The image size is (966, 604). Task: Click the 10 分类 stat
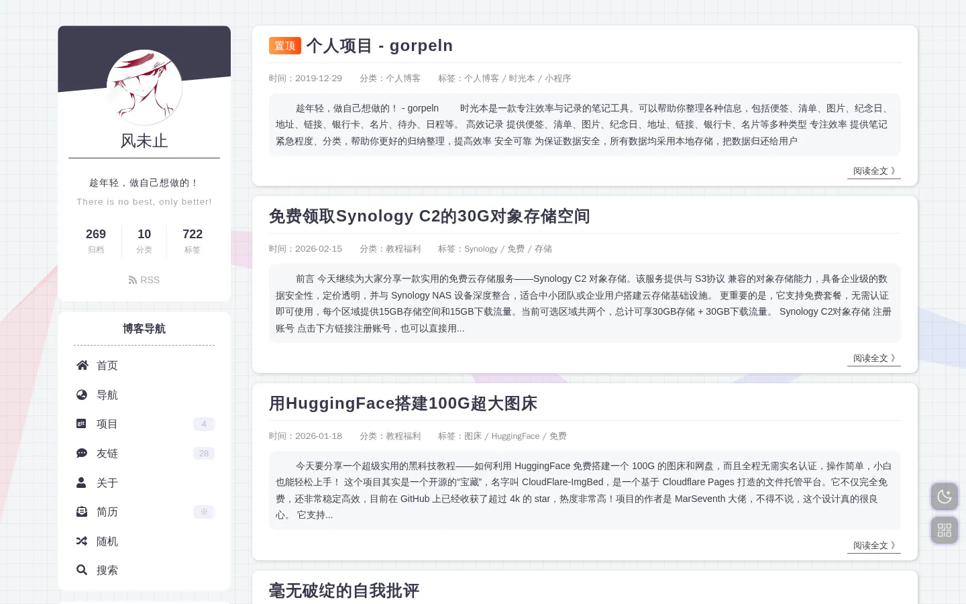[x=144, y=240]
